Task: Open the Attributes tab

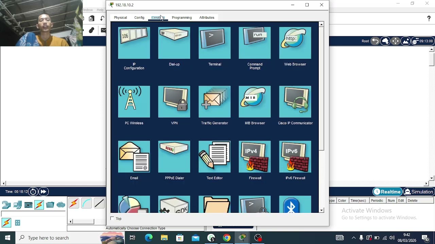Action: point(207,18)
